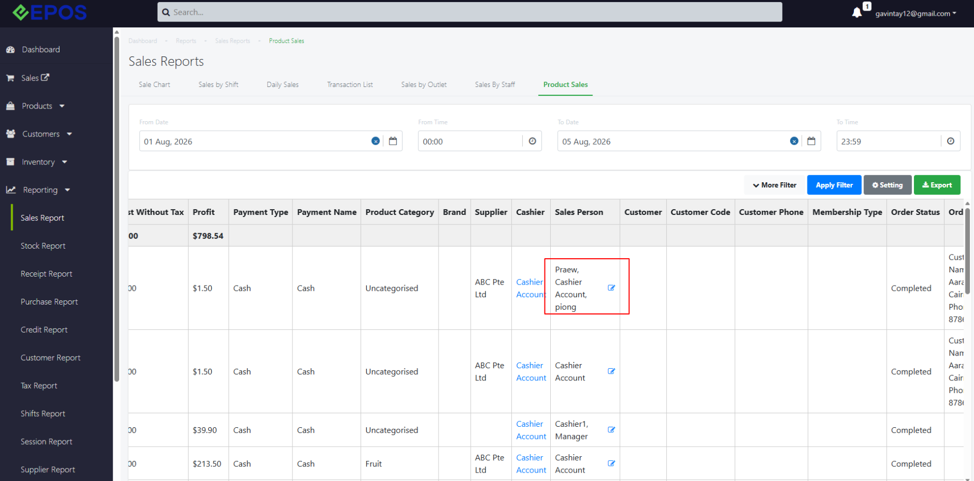Switch to Sale Chart tab
The width and height of the screenshot is (974, 481).
154,84
